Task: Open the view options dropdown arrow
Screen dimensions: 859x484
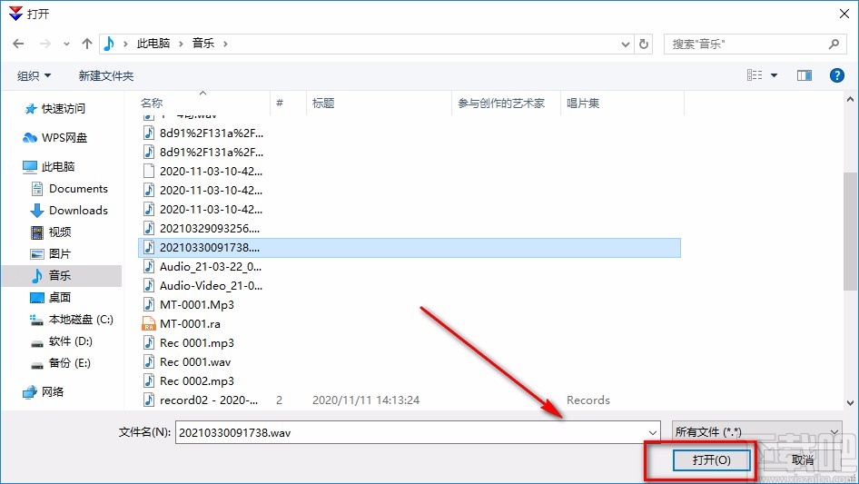Action: pyautogui.click(x=774, y=75)
